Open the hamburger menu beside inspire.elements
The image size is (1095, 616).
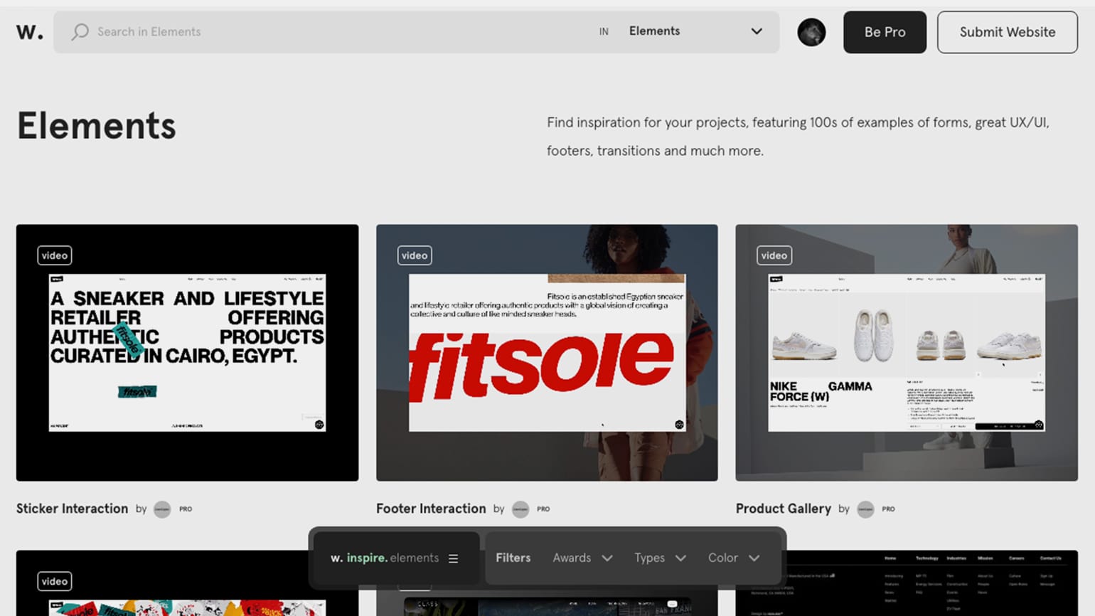(453, 558)
